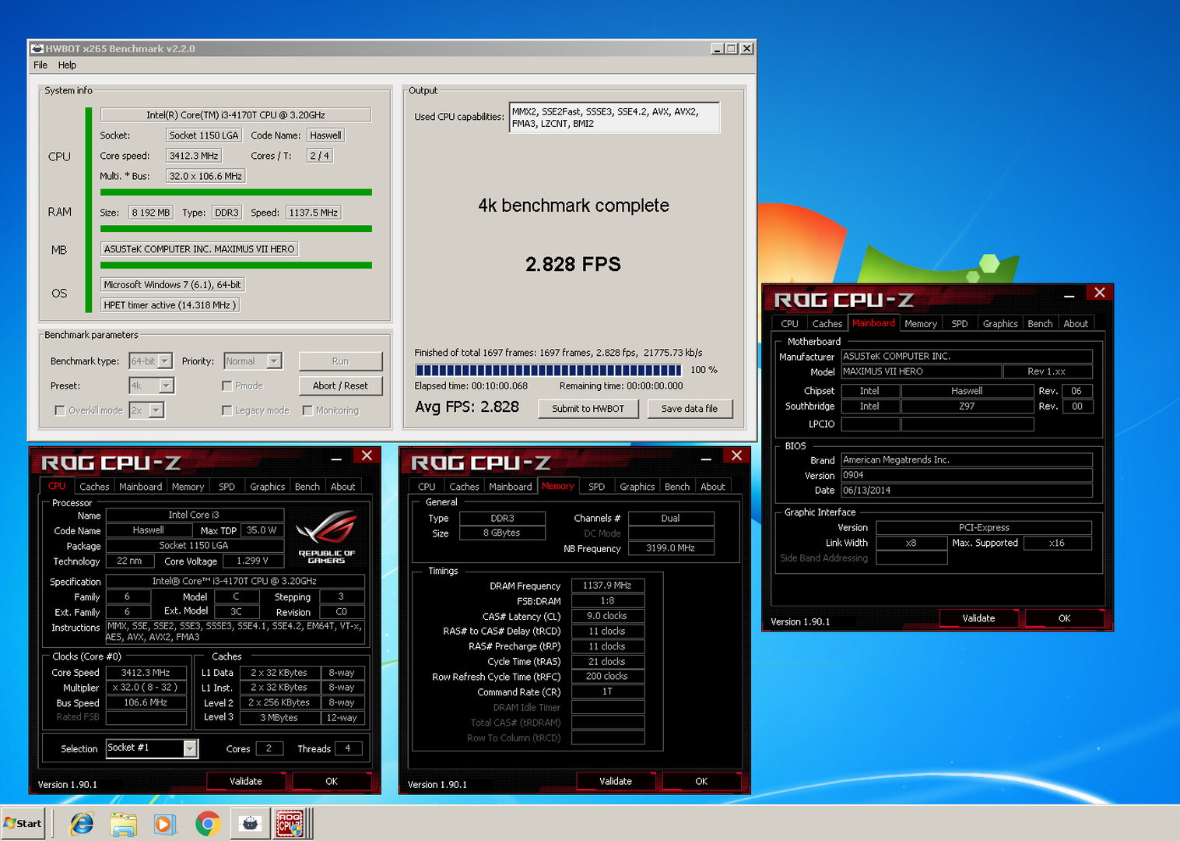Switch to Caches tab in CPU window
This screenshot has height=841, width=1180.
[94, 487]
